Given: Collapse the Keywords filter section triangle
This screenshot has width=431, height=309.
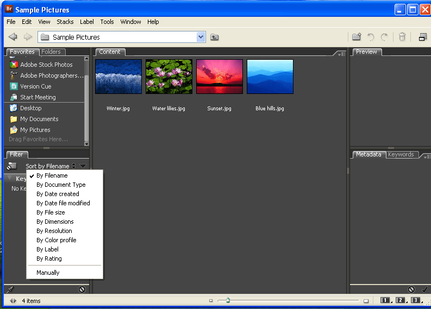Looking at the screenshot, I should (10, 178).
